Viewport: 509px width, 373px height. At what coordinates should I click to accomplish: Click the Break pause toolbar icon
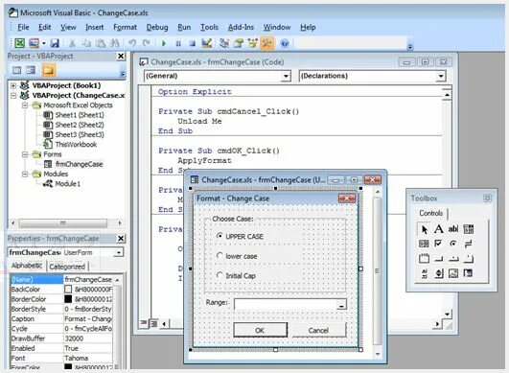pos(178,43)
